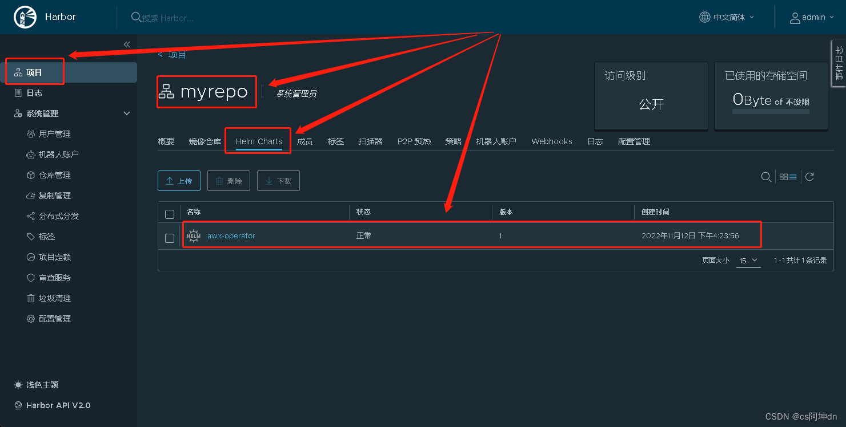846x427 pixels.
Task: Switch to the 镜像仓库 tab
Action: [x=205, y=141]
